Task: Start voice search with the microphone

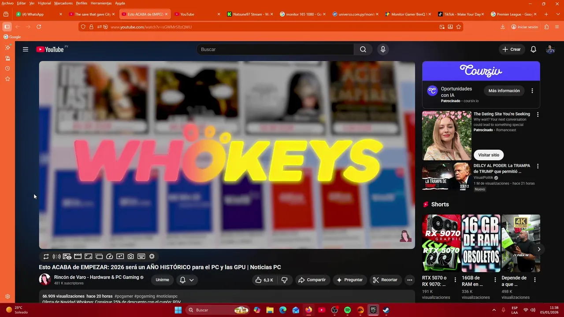Action: 383,49
